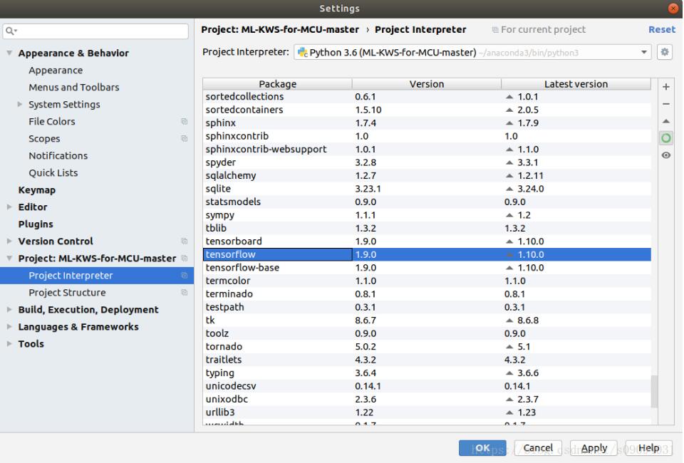Select the statsmodels package row
Image resolution: width=684 pixels, height=463 pixels.
click(x=427, y=202)
